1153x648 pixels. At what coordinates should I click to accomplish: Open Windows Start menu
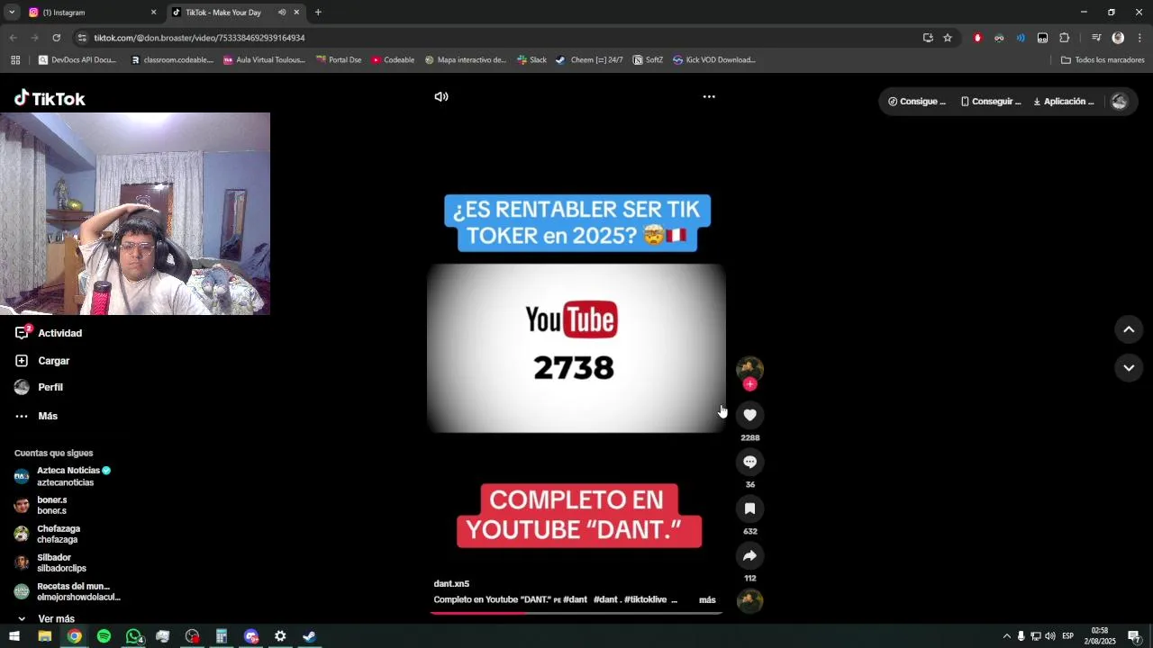[x=14, y=636]
